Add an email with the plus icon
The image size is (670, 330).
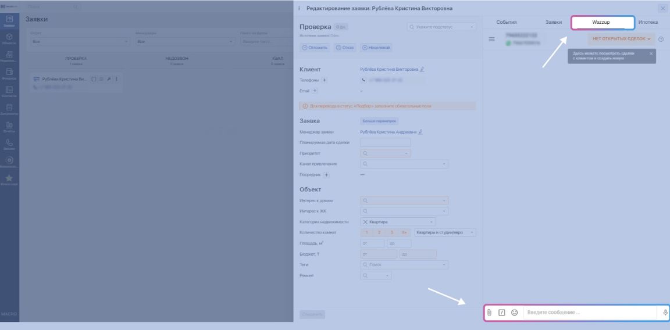pos(315,91)
